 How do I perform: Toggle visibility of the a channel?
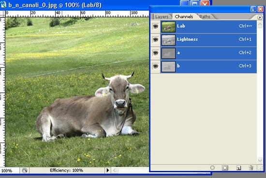155,53
